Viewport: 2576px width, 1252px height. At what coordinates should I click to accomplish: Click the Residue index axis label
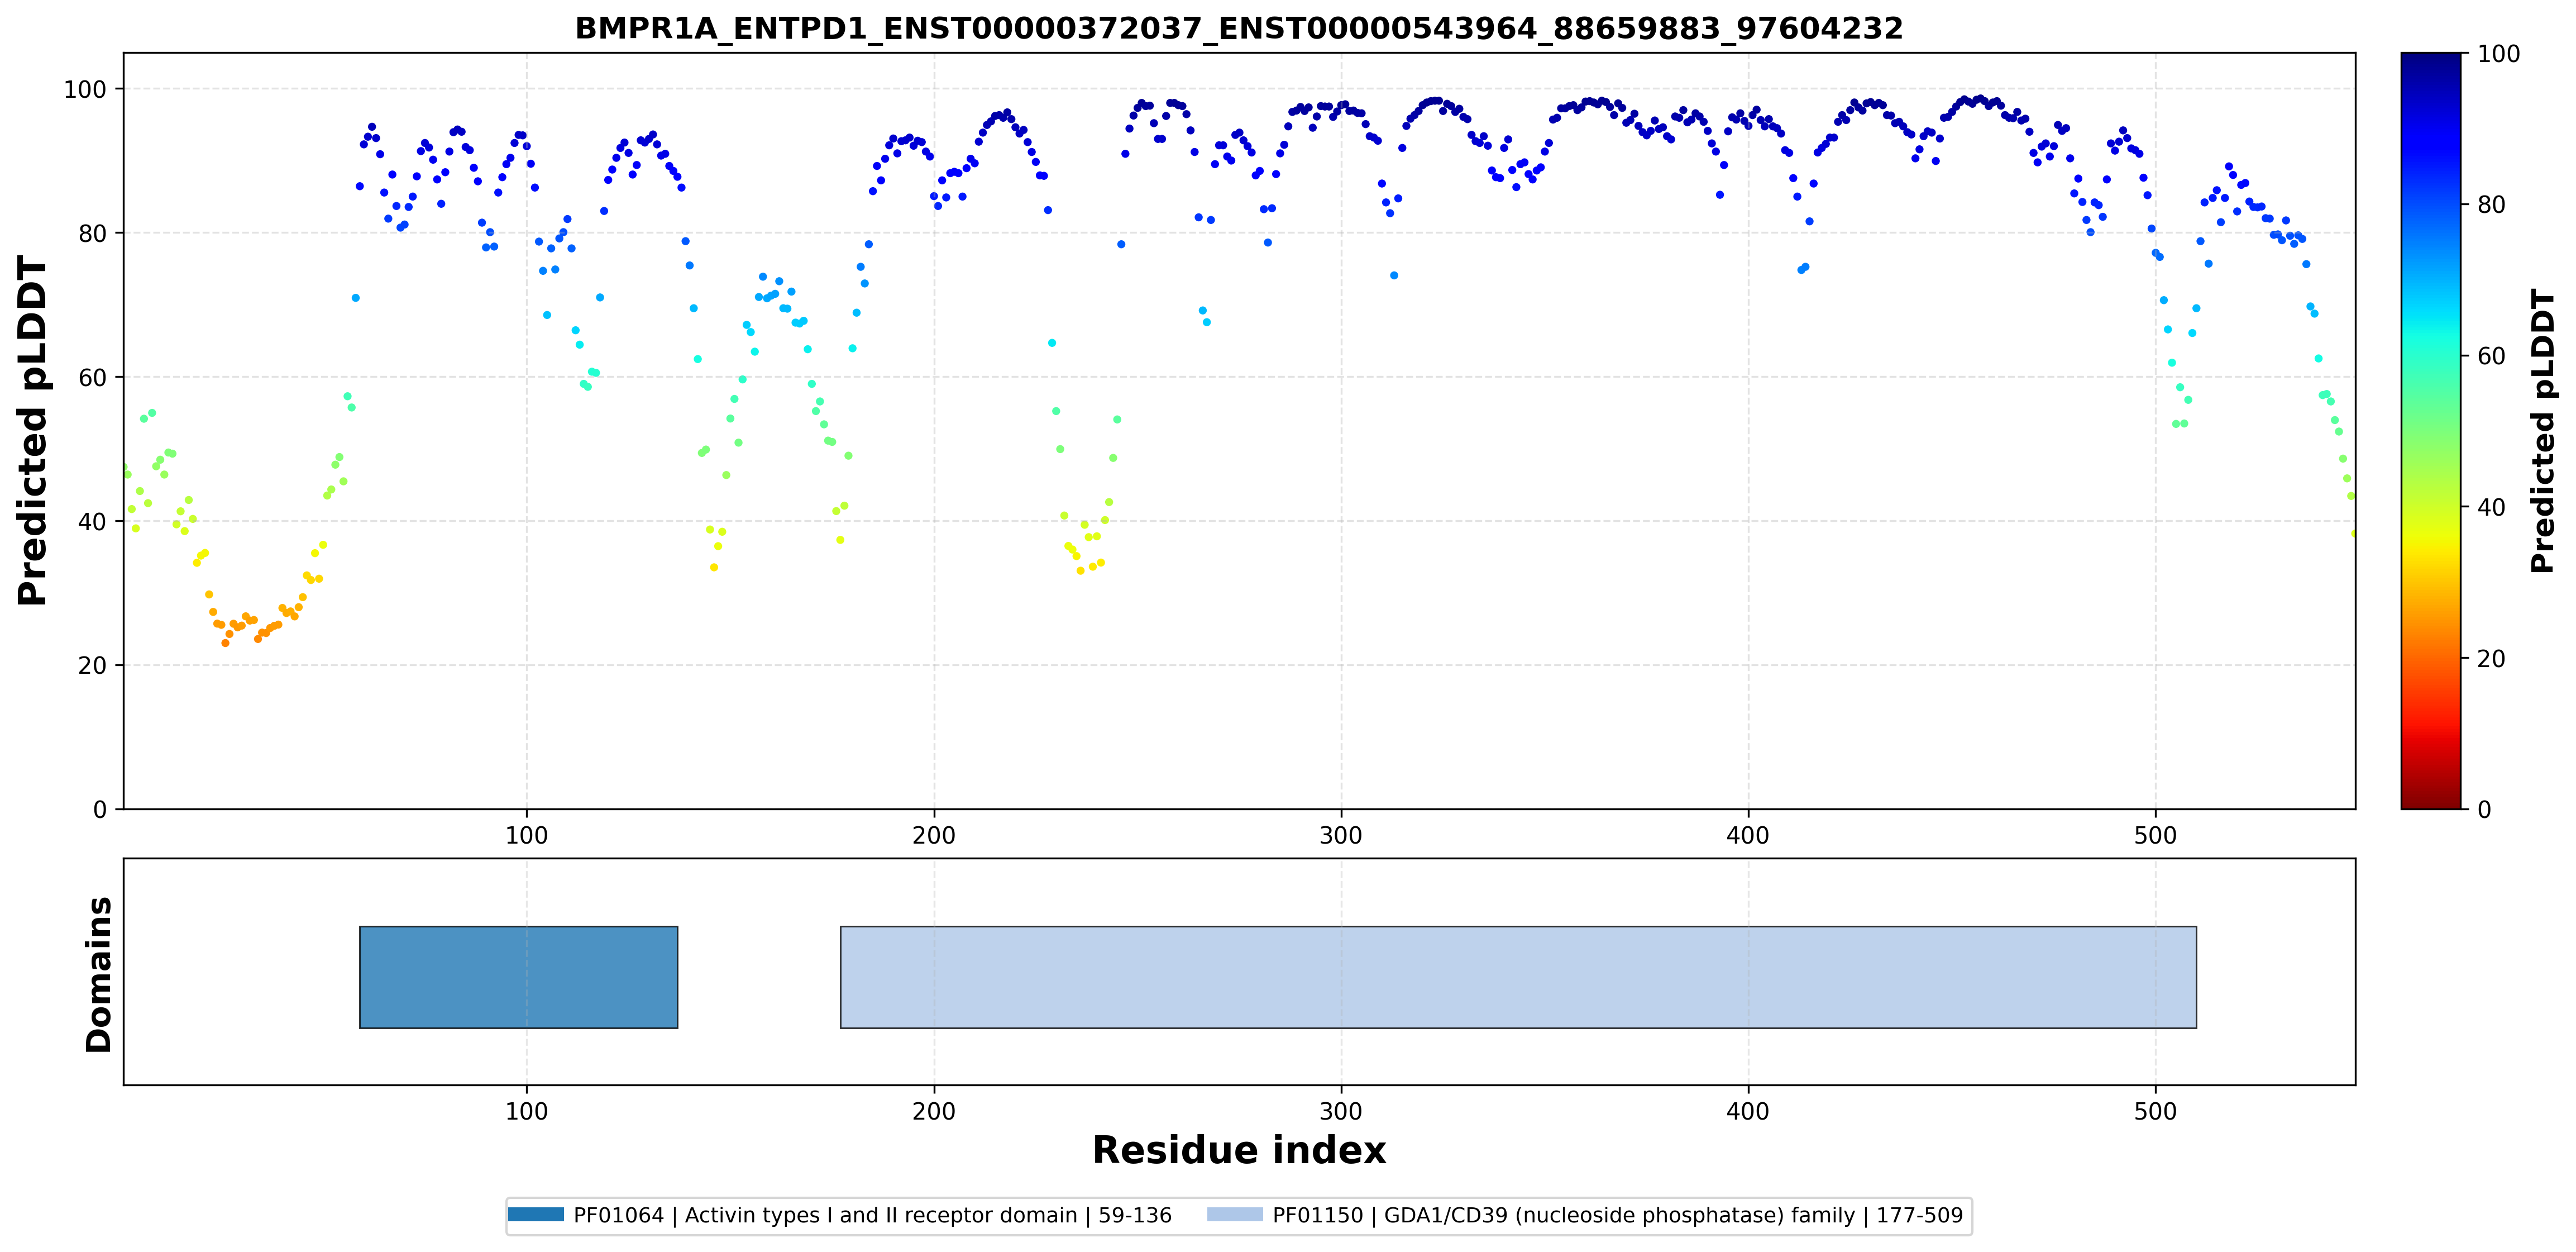point(1239,1150)
